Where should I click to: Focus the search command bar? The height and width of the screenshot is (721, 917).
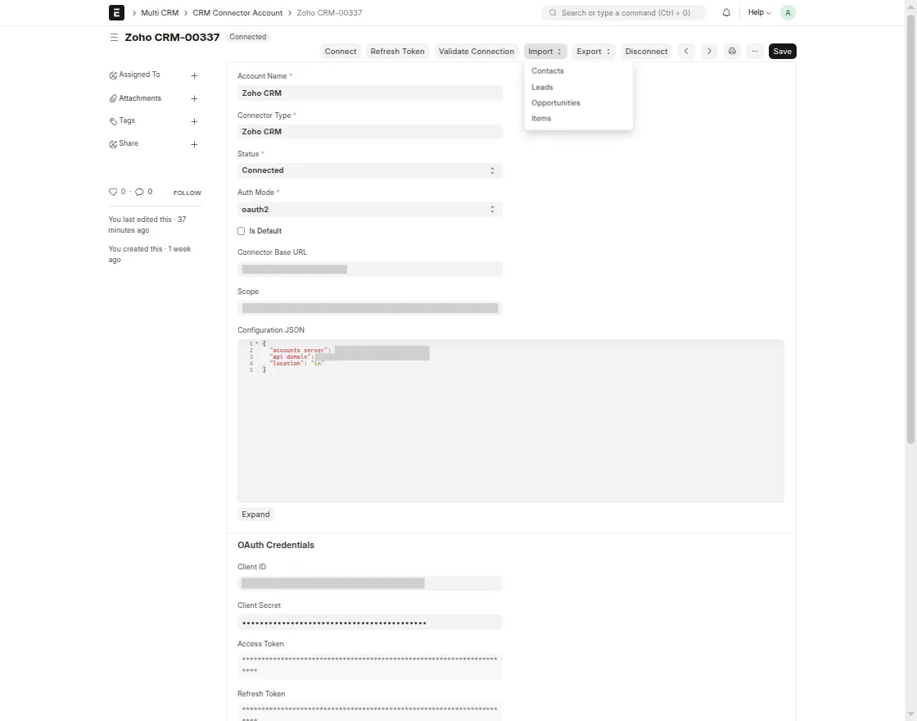pyautogui.click(x=623, y=12)
